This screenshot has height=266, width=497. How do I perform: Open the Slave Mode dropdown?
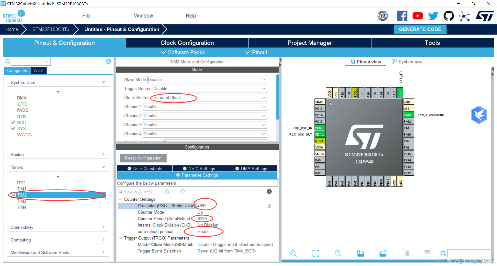pos(207,80)
